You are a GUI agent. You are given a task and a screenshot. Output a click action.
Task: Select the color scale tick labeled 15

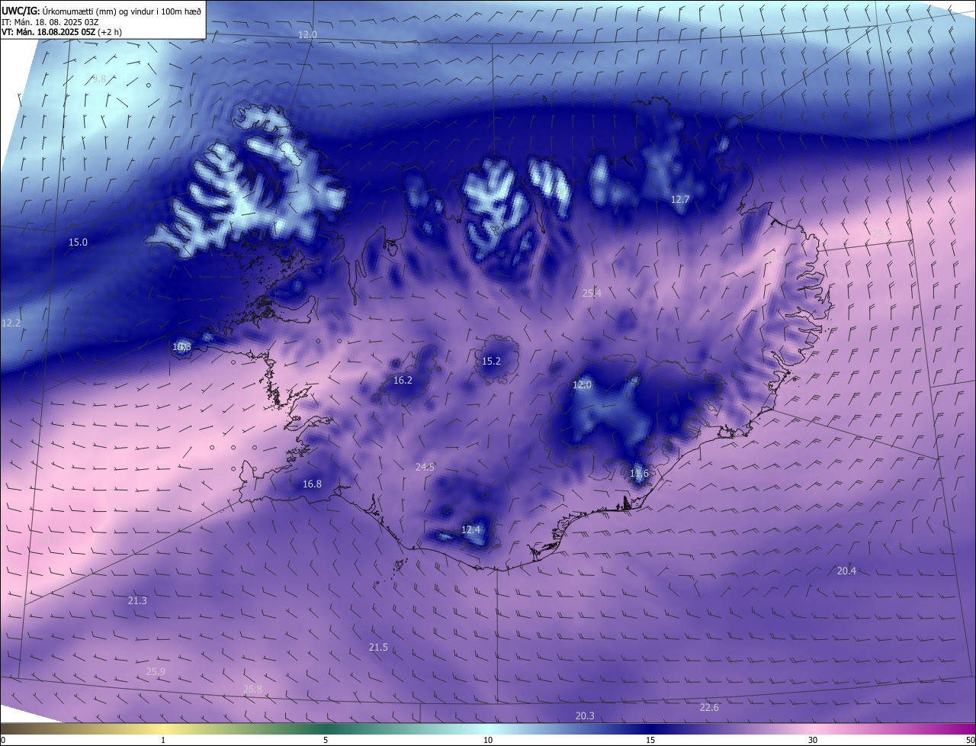pos(650,741)
